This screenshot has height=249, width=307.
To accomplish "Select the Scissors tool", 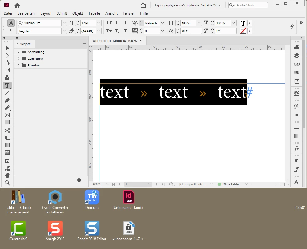I will coord(7,130).
